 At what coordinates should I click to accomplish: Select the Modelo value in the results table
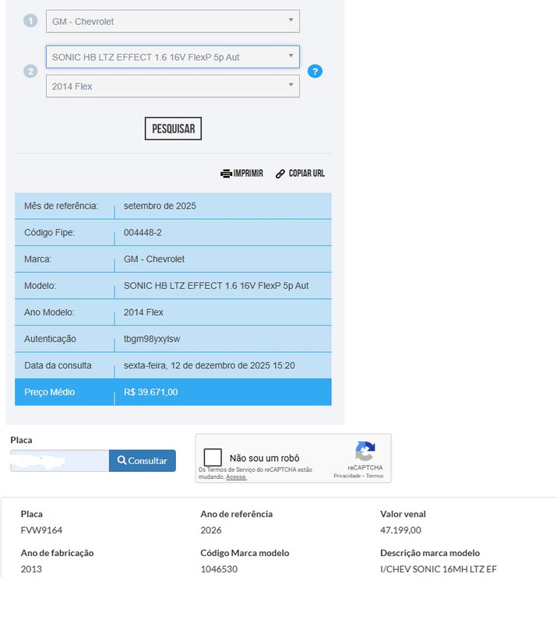(x=217, y=287)
